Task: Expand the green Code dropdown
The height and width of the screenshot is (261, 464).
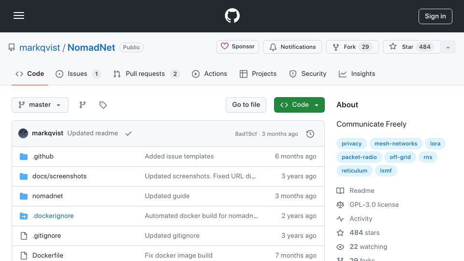Action: [299, 105]
